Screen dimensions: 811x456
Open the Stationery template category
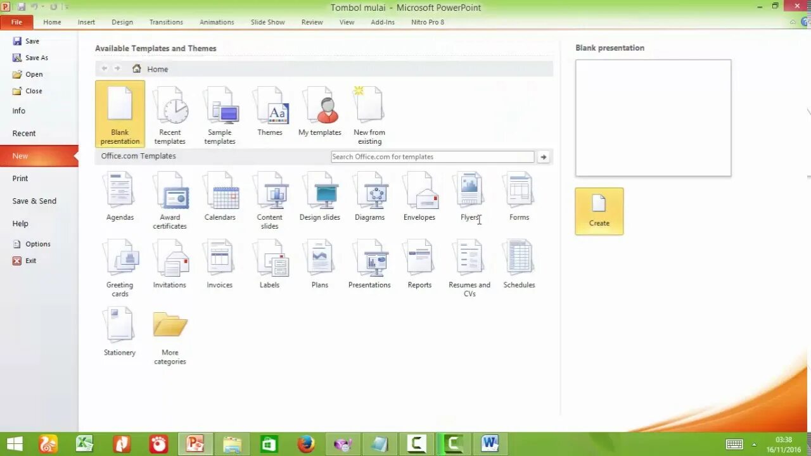tap(120, 332)
